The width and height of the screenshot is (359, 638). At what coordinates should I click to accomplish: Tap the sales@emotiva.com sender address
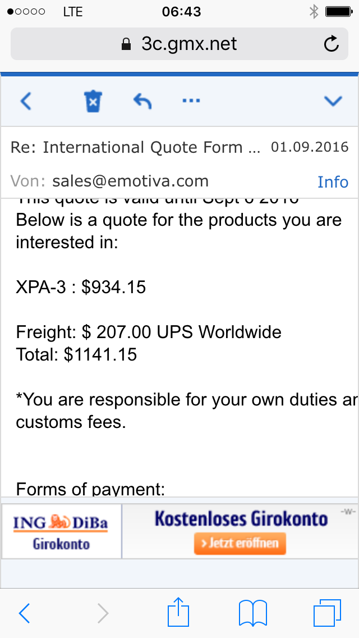pos(130,181)
